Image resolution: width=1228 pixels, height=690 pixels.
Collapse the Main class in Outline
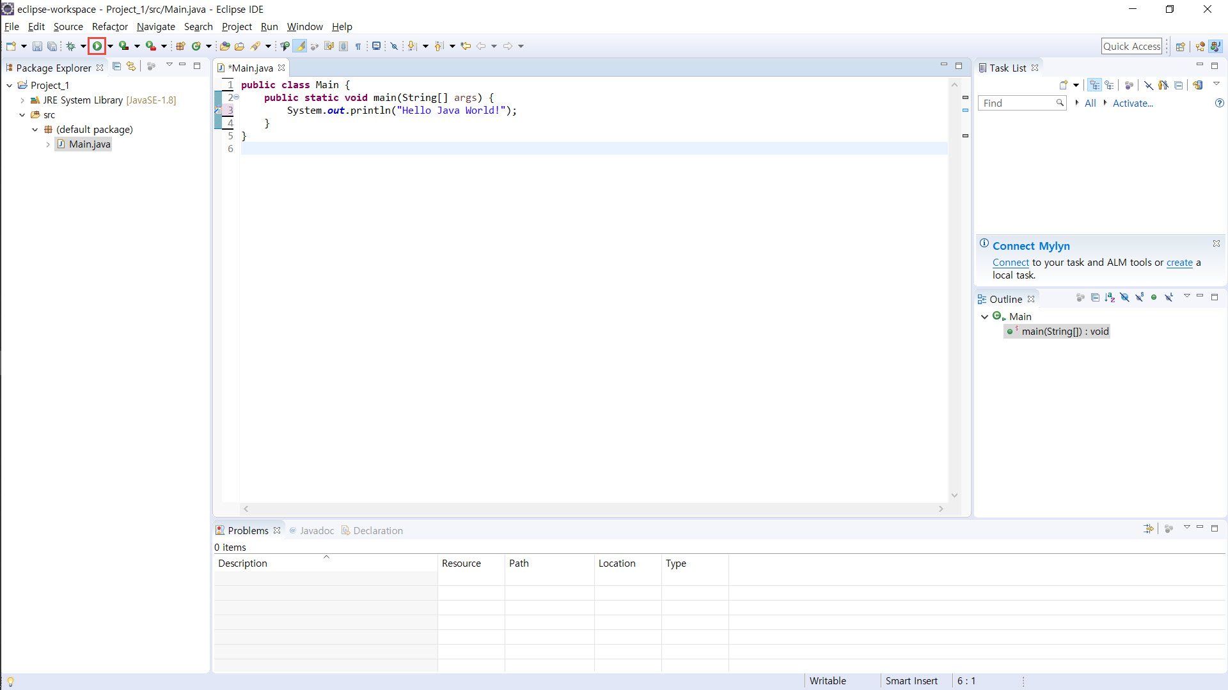point(985,317)
